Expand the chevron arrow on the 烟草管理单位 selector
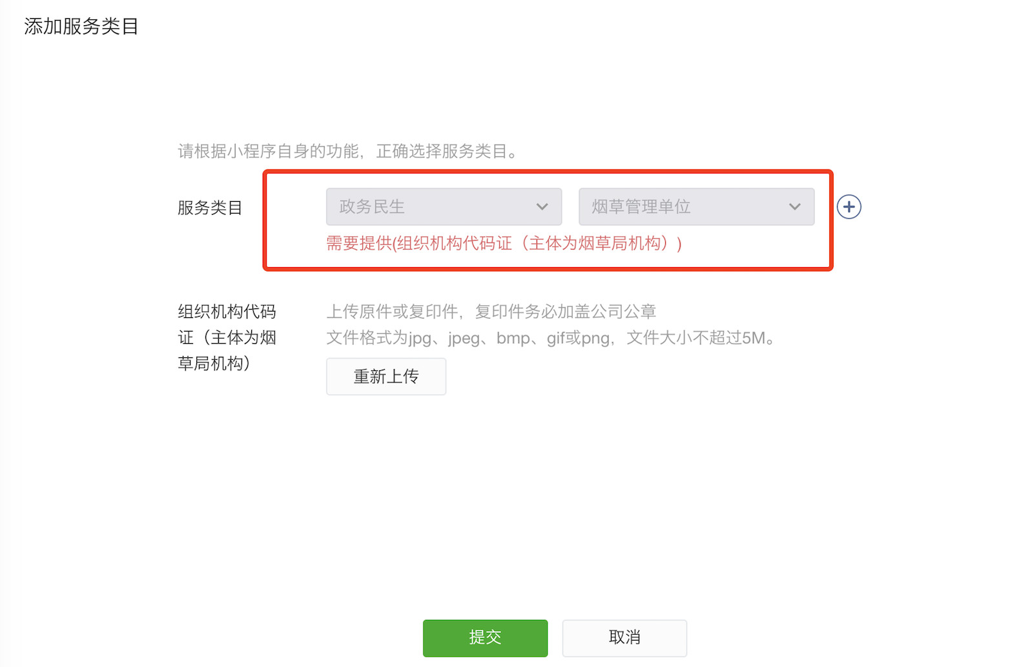The height and width of the screenshot is (667, 1019). (794, 207)
